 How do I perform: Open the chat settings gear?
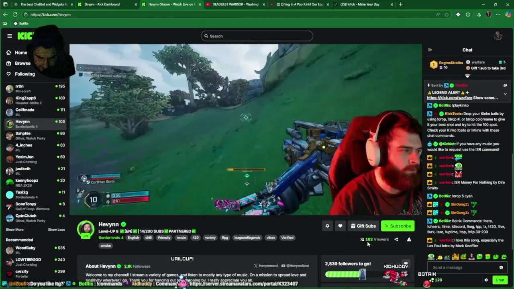pyautogui.click(x=486, y=280)
